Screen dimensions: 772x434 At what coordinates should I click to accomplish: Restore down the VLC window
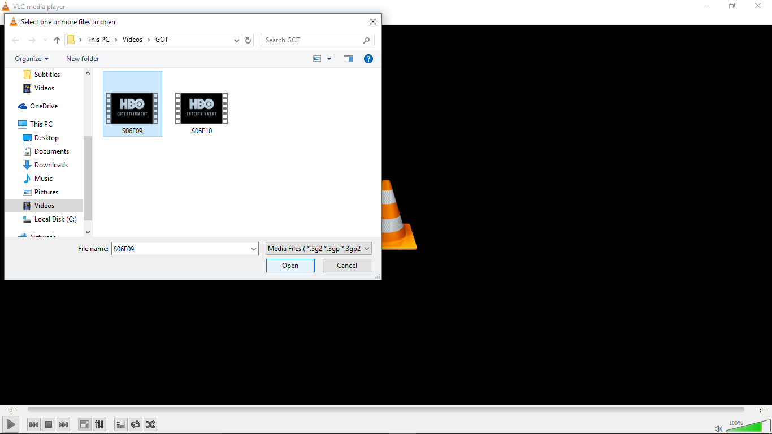(x=732, y=6)
